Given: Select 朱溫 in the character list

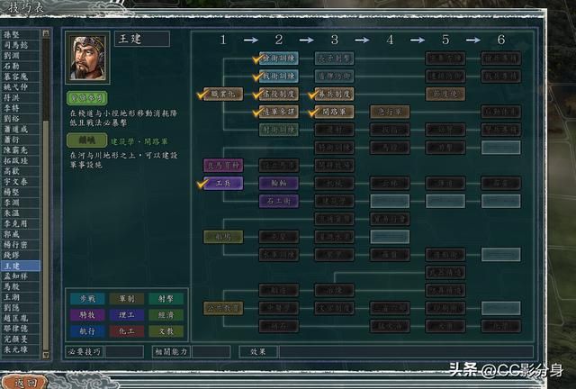Looking at the screenshot, I should [20, 213].
